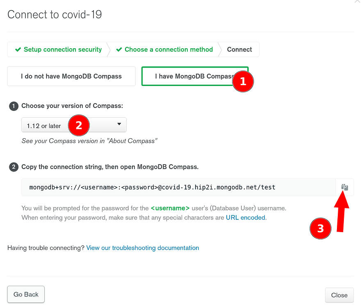Open the URL encoded link

coord(246,217)
